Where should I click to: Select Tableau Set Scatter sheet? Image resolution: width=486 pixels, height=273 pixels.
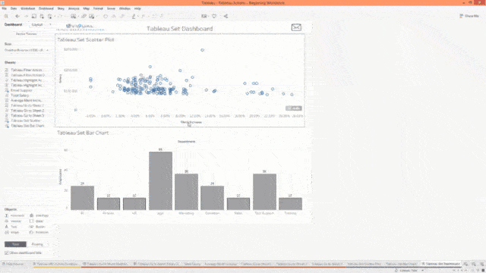[x=26, y=121]
